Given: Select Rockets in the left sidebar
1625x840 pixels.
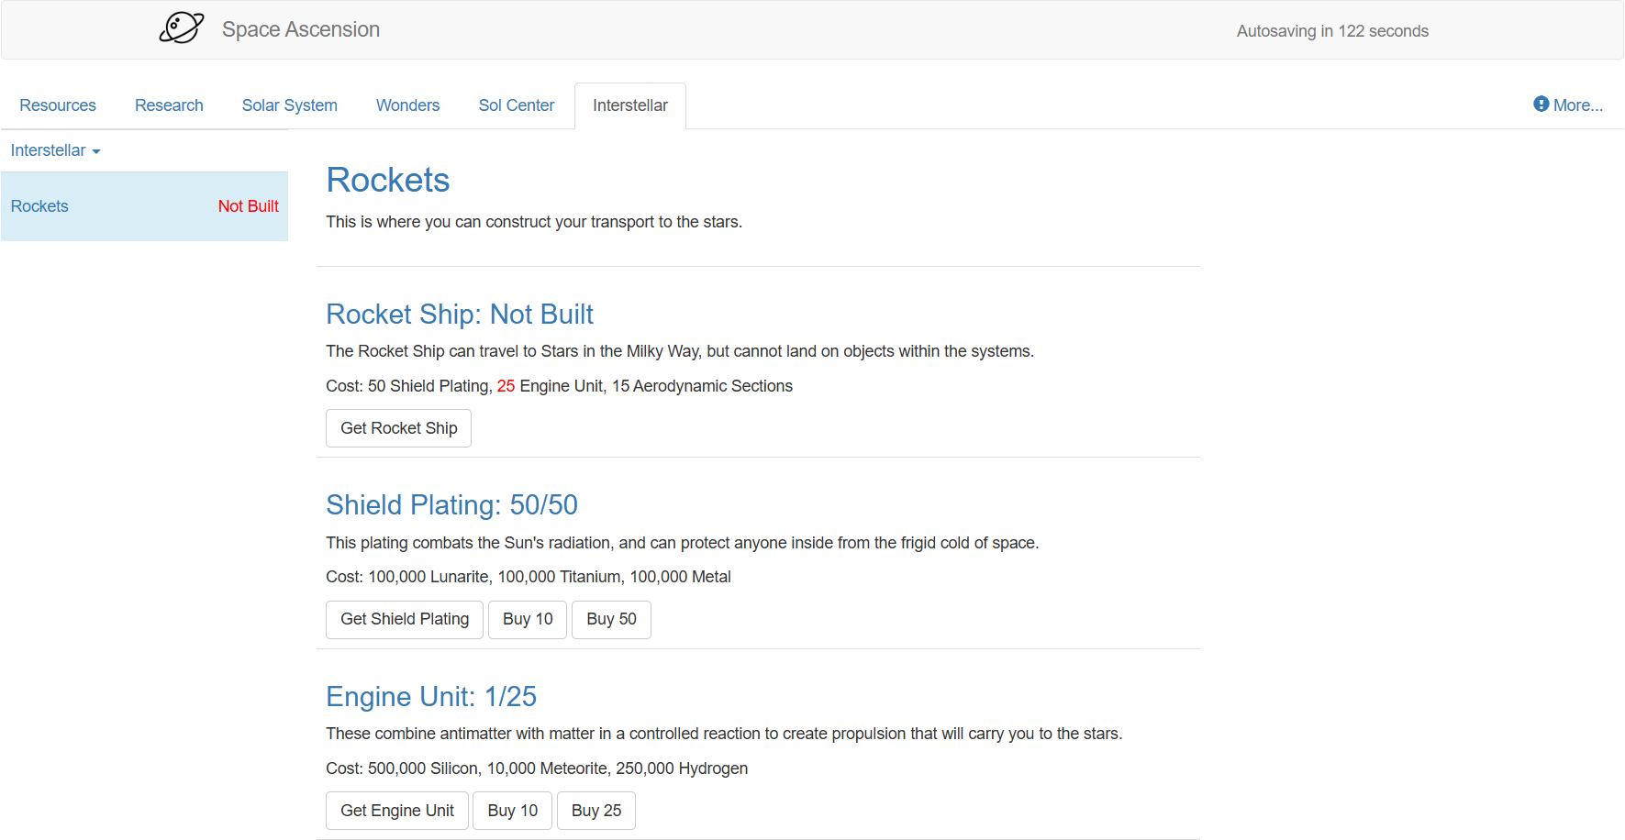Looking at the screenshot, I should tap(39, 206).
